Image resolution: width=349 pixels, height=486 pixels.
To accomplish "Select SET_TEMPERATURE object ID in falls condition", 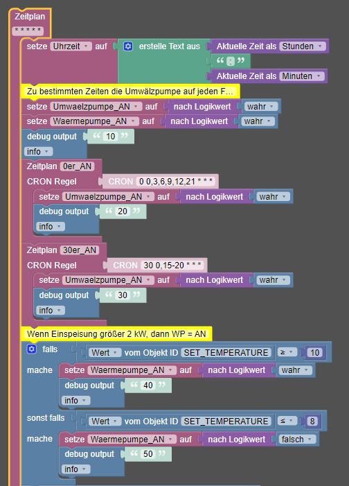I will (x=226, y=353).
